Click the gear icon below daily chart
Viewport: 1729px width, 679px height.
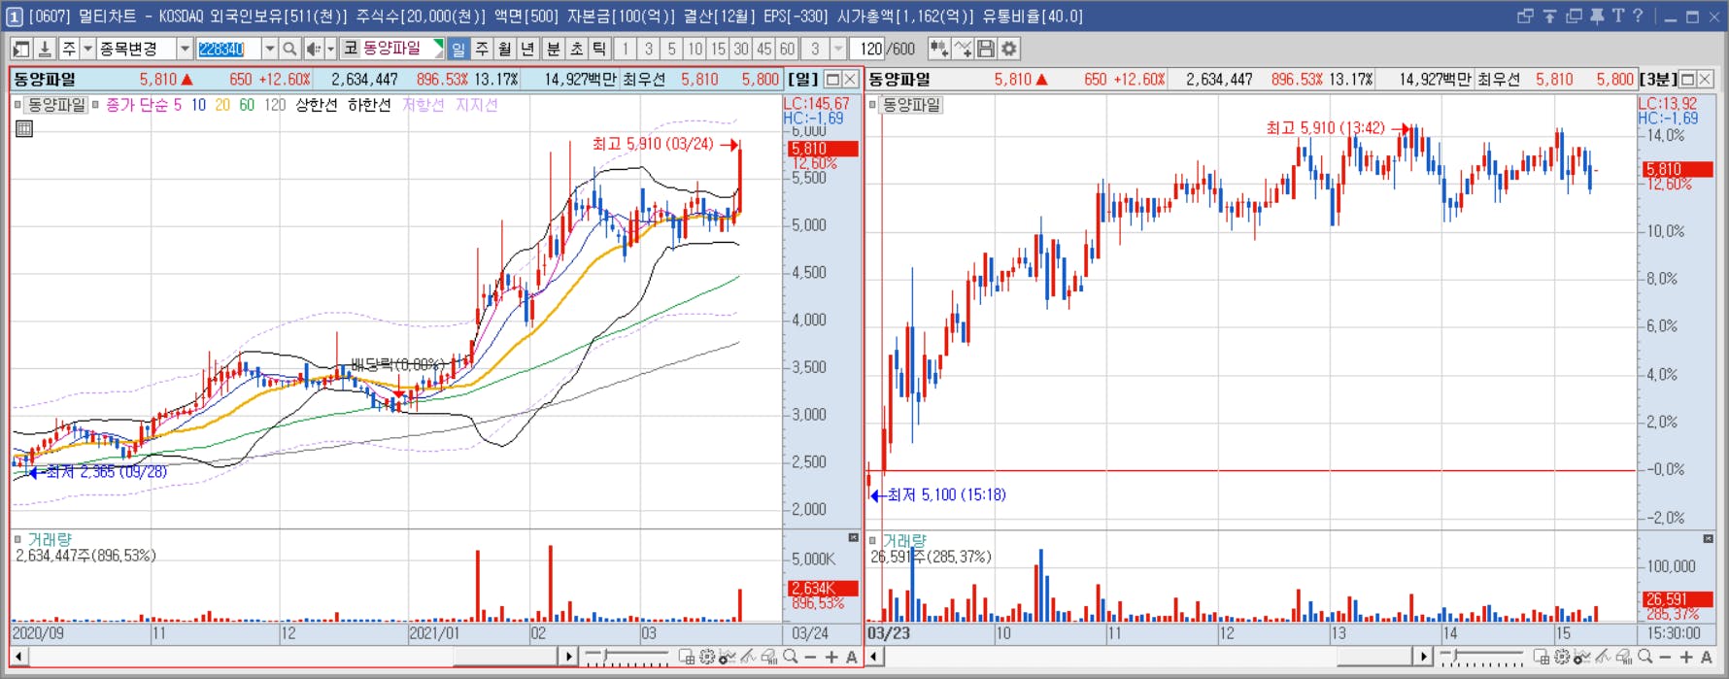(x=707, y=658)
